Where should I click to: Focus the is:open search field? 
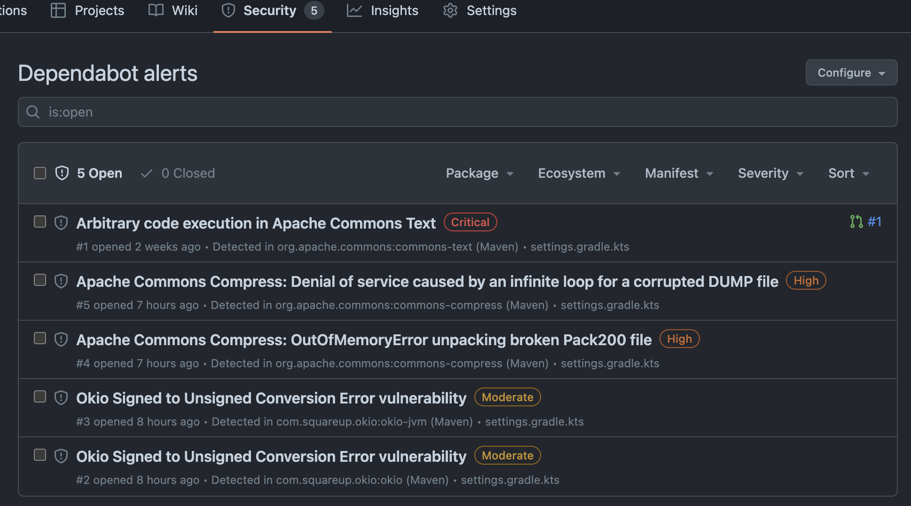point(457,112)
